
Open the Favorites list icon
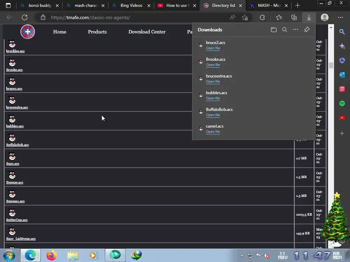279,17
